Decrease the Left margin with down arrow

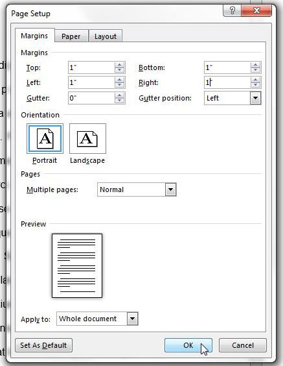[x=120, y=85]
